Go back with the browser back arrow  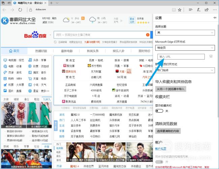[x=4, y=10]
